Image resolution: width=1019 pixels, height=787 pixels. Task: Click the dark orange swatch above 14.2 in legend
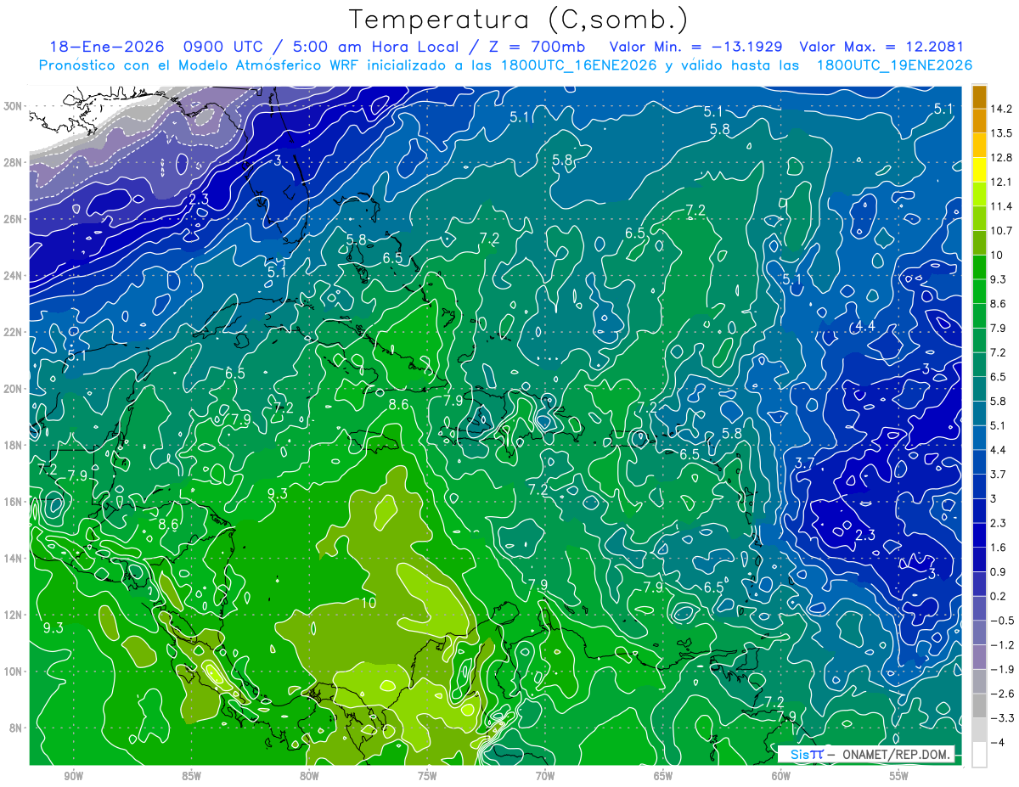[x=979, y=96]
